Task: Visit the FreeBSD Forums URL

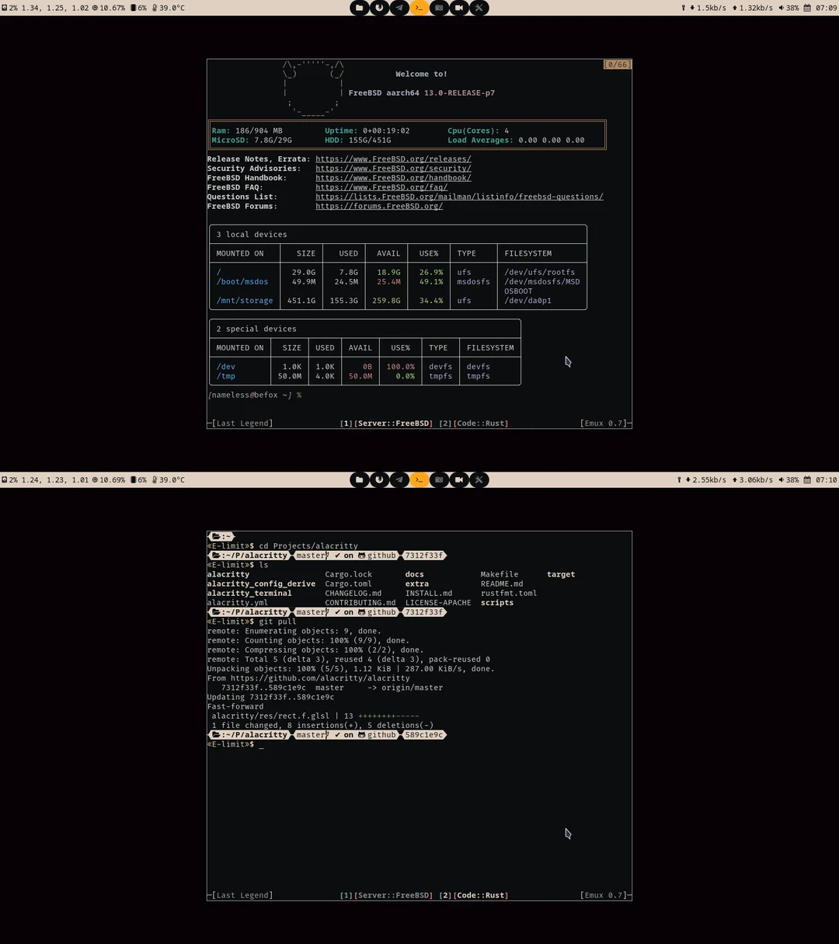Action: point(378,206)
